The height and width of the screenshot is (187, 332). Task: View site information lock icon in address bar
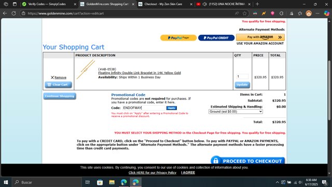tap(23, 14)
